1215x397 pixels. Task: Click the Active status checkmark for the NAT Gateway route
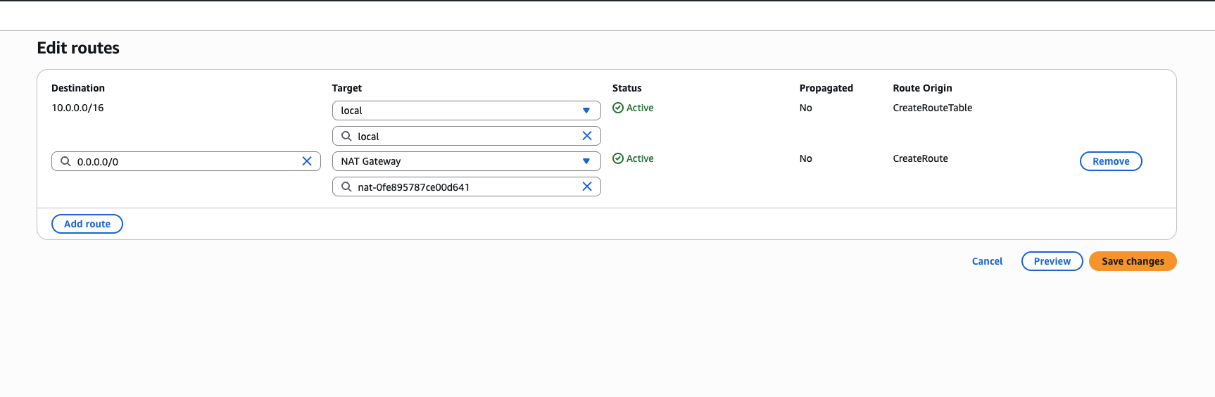pos(618,158)
